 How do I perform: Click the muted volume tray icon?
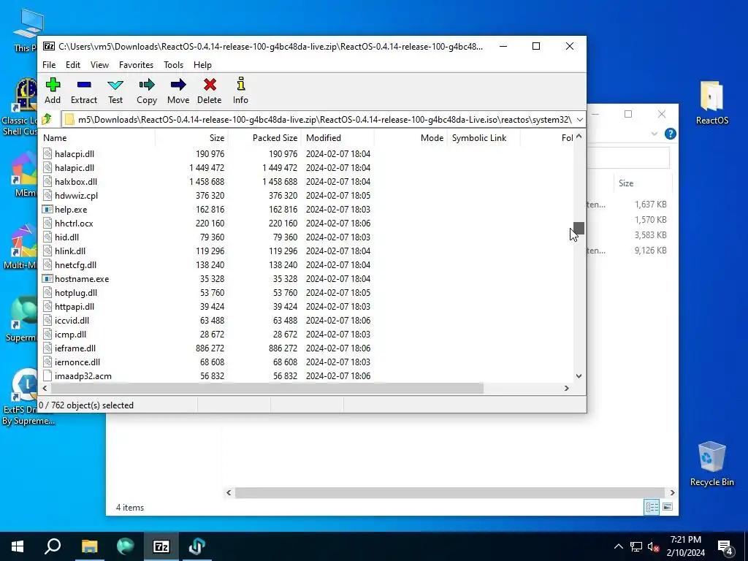653,546
